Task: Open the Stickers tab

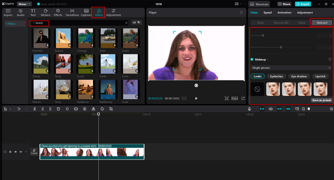Action: click(45, 13)
